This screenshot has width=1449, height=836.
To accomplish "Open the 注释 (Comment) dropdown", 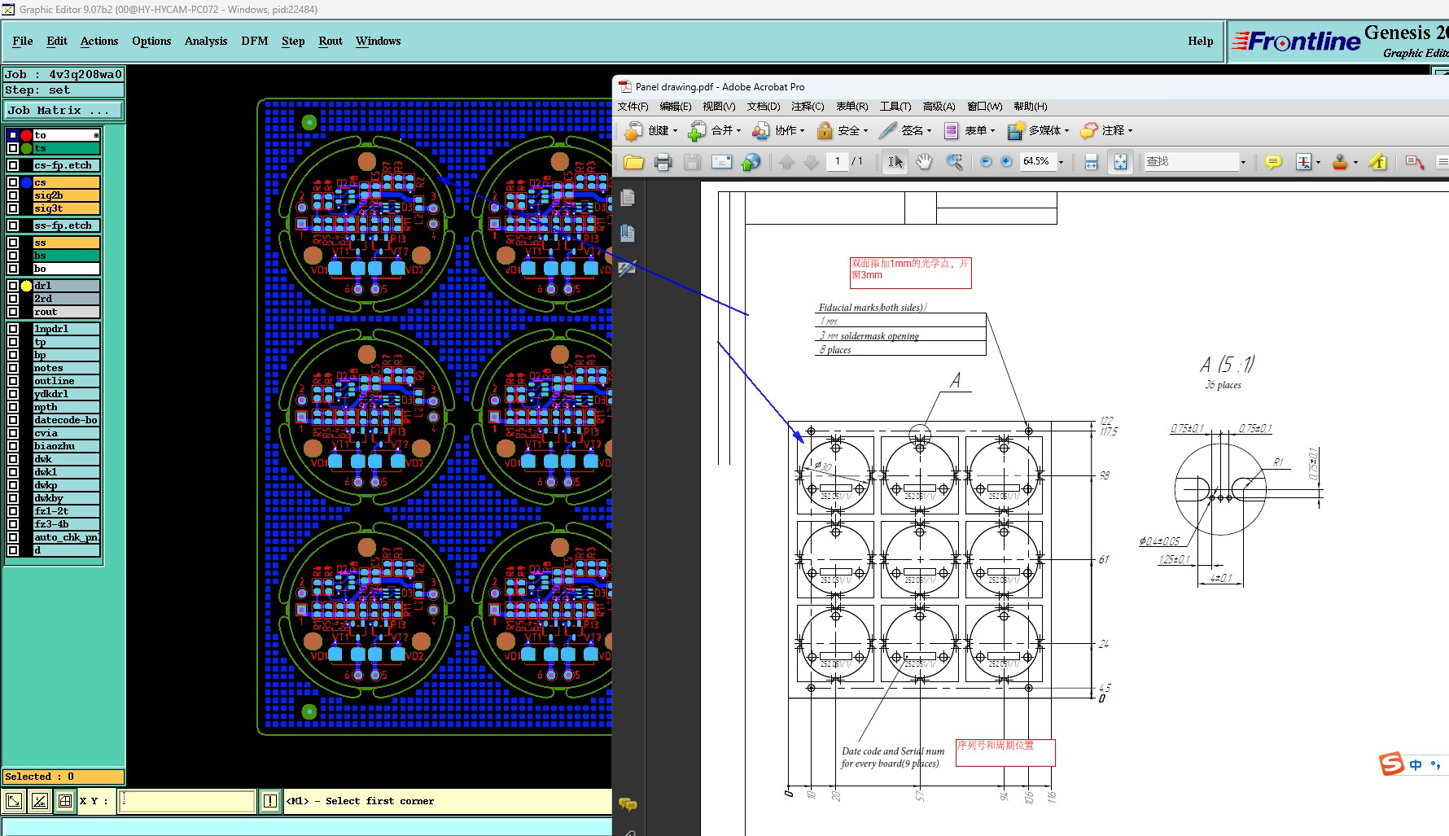I will pos(1106,130).
